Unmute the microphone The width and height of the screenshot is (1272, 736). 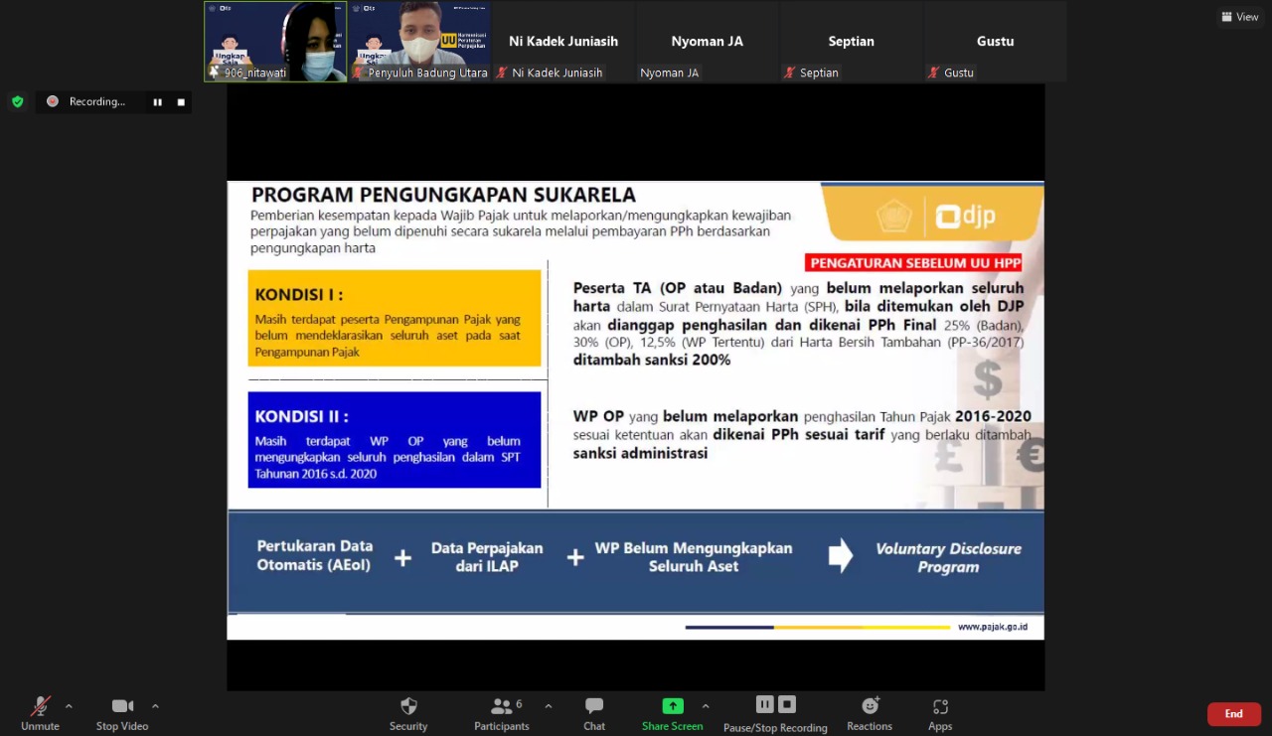pos(40,707)
